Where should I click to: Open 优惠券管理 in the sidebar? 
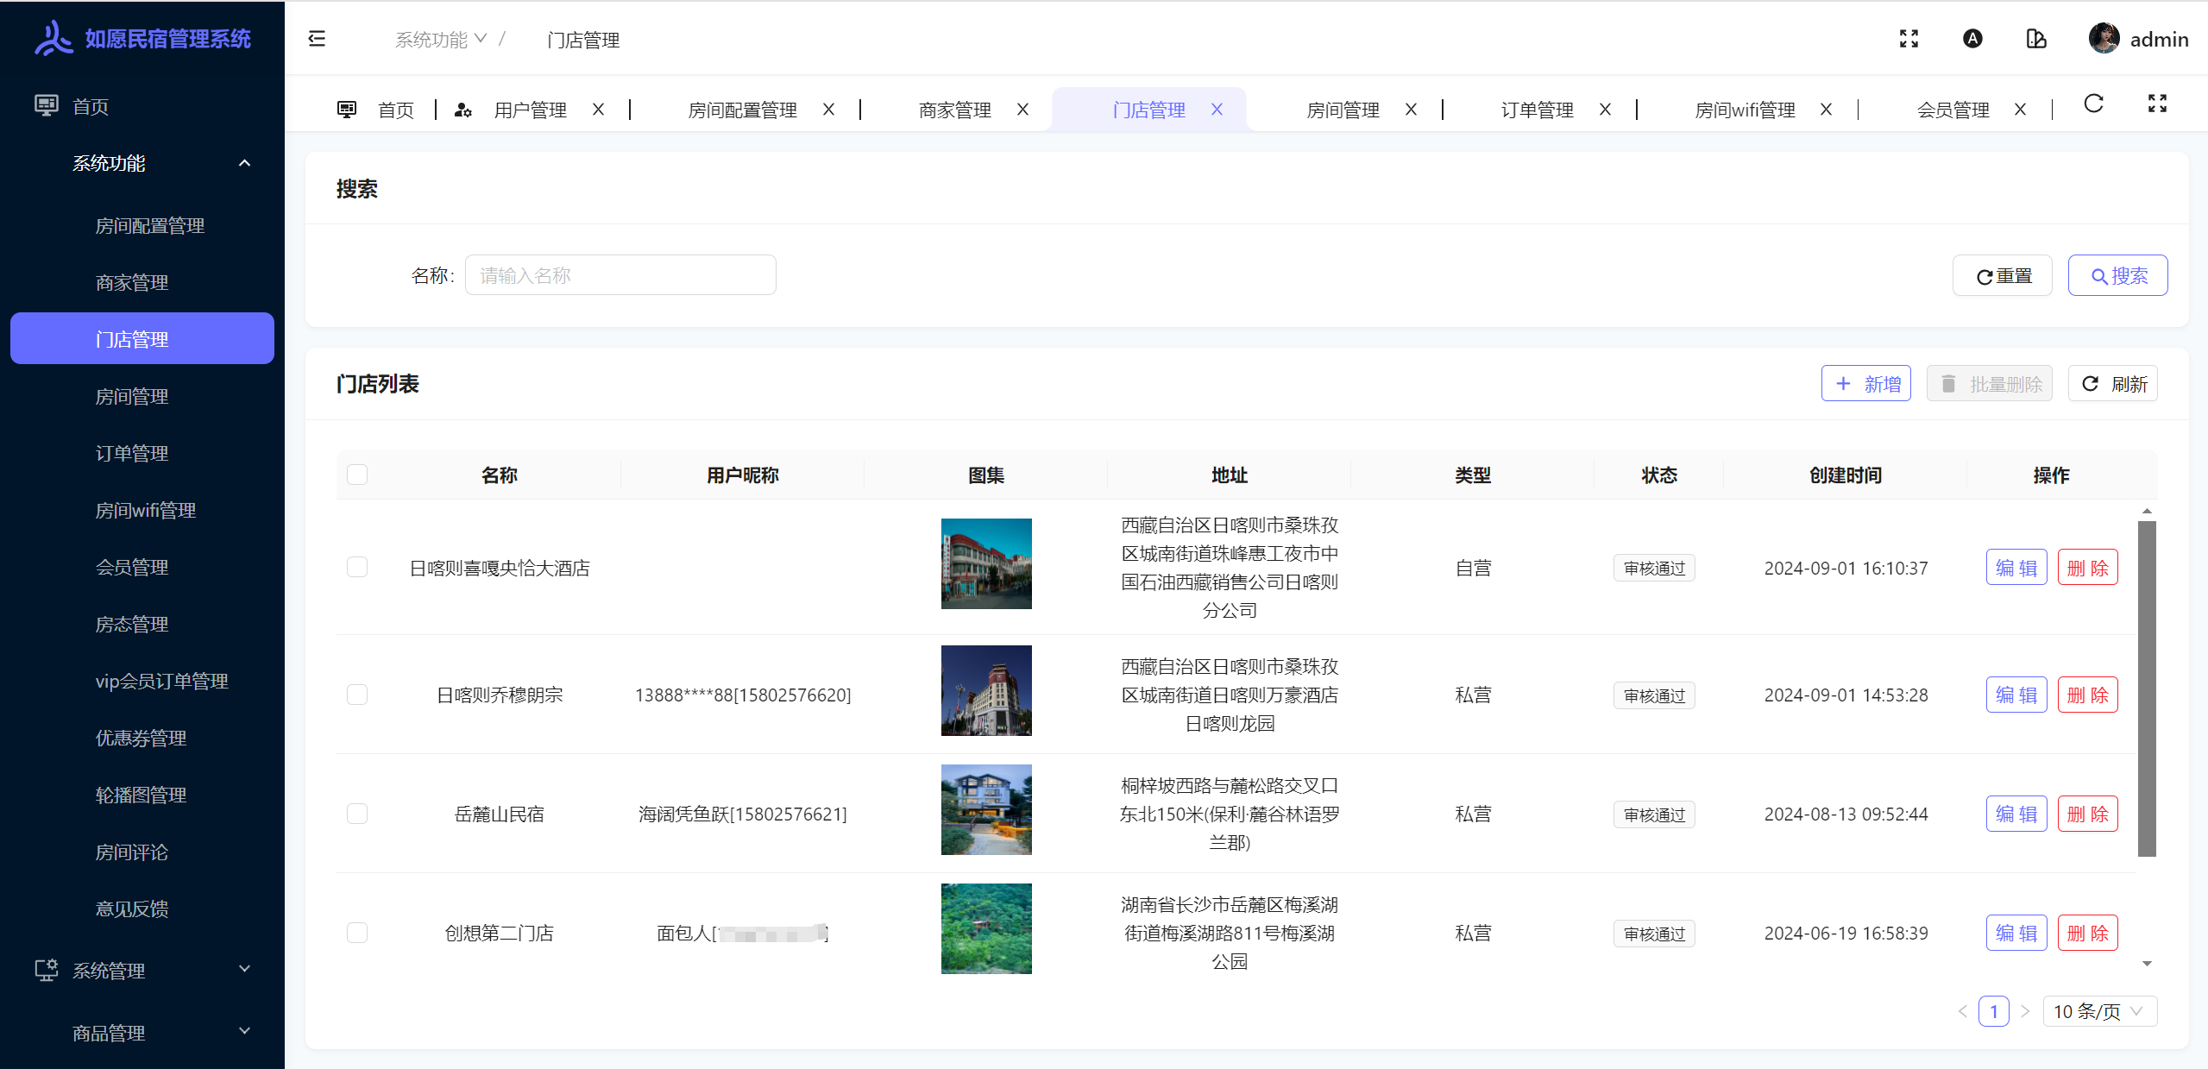coord(141,738)
